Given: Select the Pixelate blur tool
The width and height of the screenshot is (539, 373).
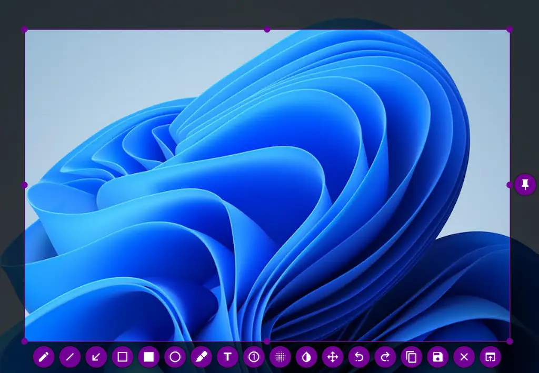Looking at the screenshot, I should coord(280,357).
